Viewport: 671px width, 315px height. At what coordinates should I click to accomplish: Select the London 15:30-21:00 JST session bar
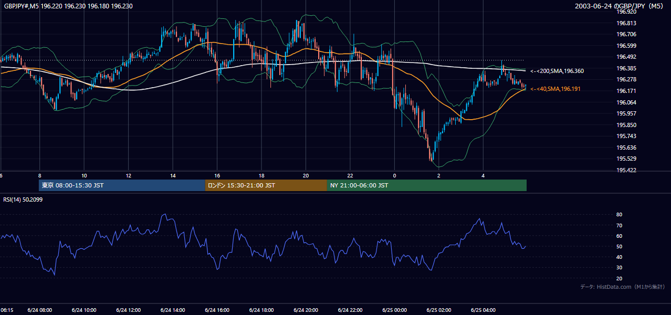coord(266,185)
